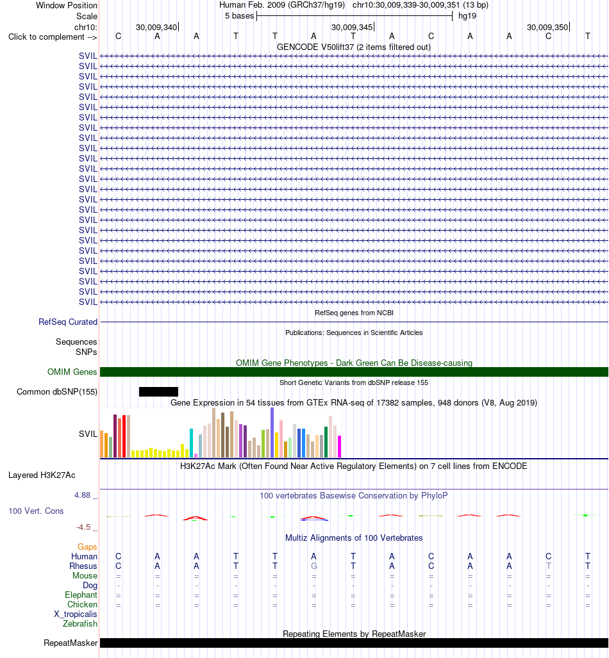
Task: Open the GENCODE V50lift37 track title
Action: (354, 47)
